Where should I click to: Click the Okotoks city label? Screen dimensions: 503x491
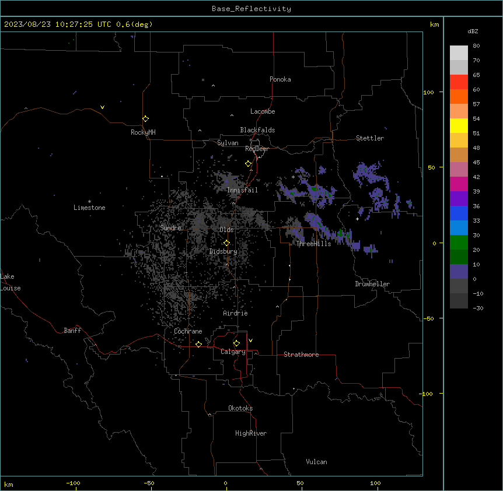[x=240, y=408]
